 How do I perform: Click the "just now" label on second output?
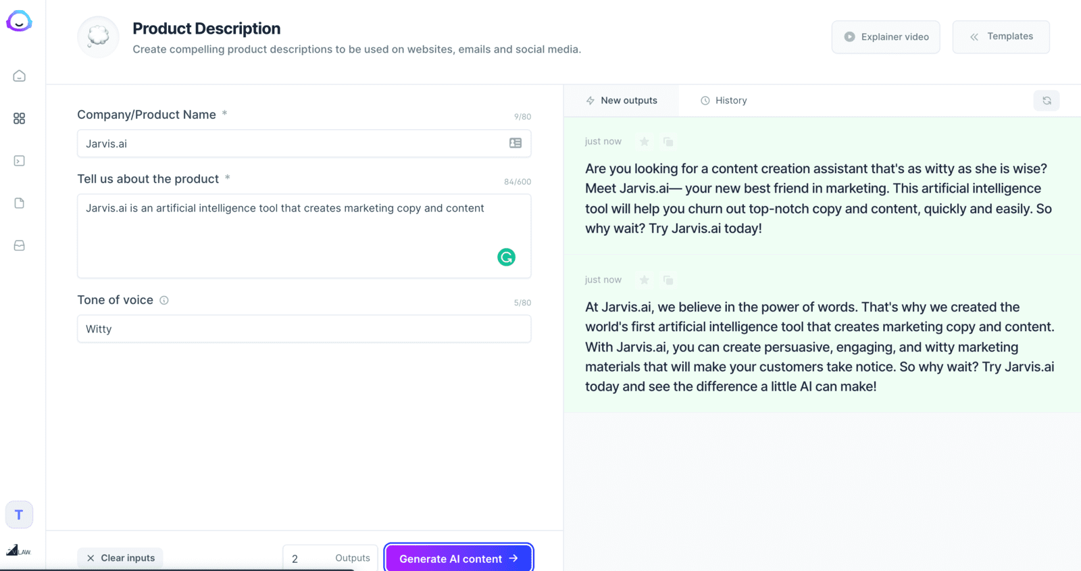tap(603, 280)
